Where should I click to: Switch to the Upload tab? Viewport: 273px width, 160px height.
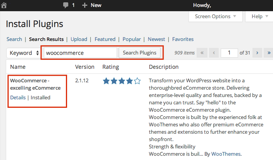79,39
